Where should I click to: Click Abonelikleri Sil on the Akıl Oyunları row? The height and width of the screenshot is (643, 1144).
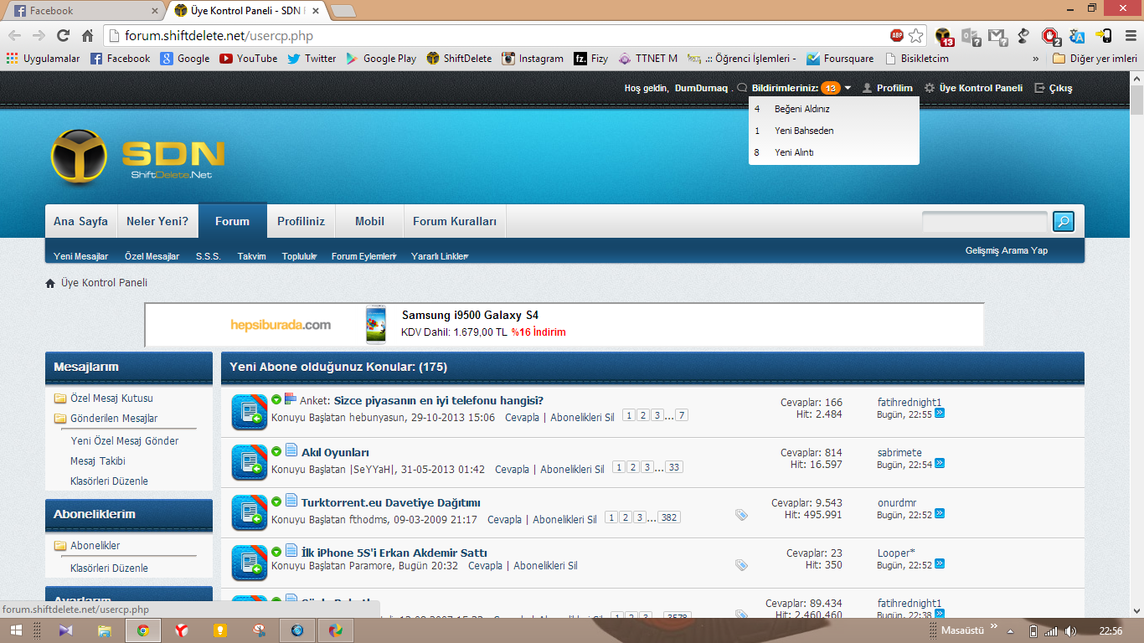[x=572, y=470]
